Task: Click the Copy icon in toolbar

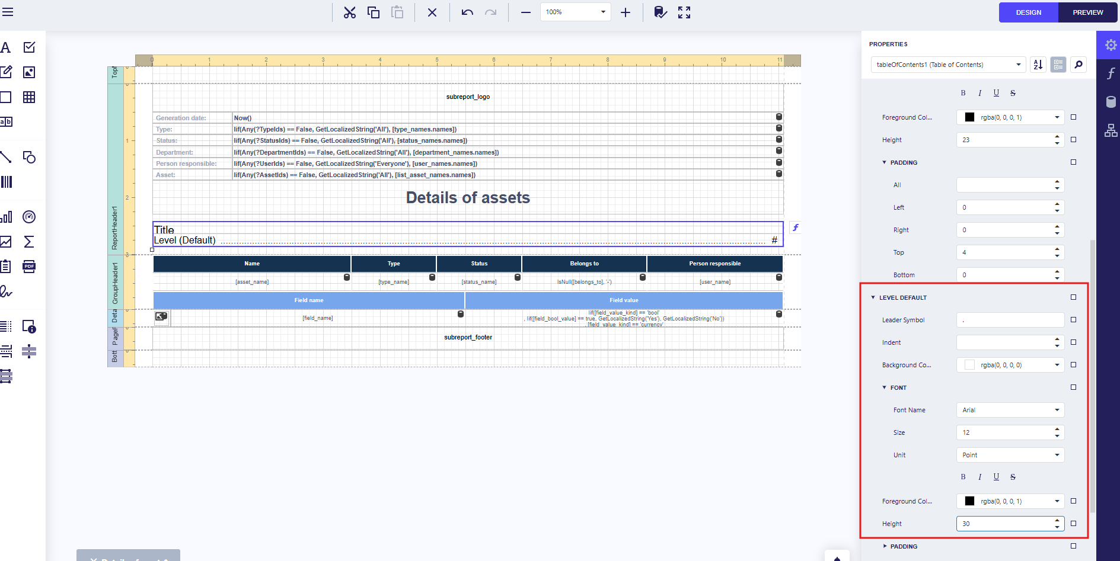Action: [374, 12]
